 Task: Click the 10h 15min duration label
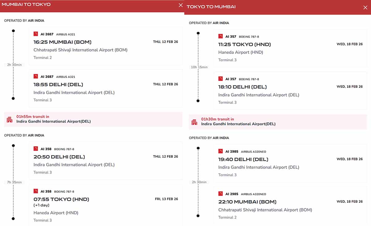(199, 67)
